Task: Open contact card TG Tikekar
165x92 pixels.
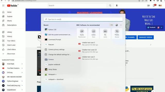Action: coord(117,33)
